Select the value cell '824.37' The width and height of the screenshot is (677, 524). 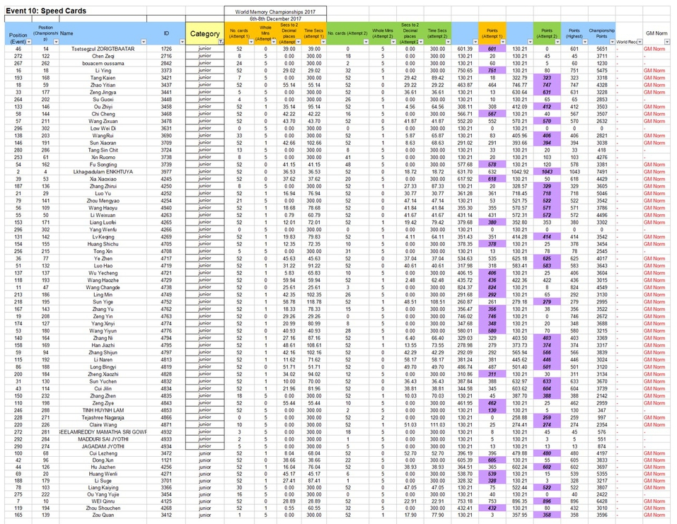point(465,288)
